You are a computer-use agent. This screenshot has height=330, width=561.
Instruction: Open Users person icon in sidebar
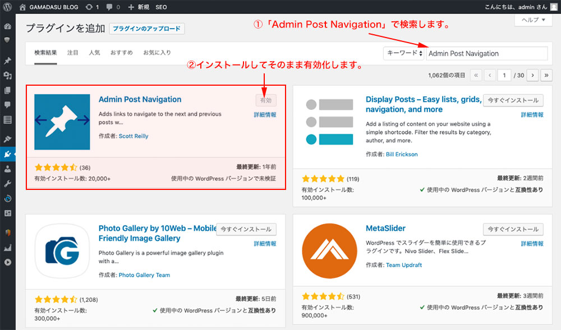[x=7, y=169]
